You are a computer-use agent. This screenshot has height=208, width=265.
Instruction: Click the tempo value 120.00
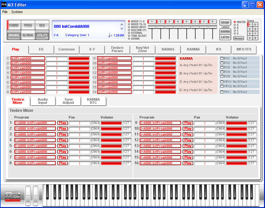[x=119, y=35]
